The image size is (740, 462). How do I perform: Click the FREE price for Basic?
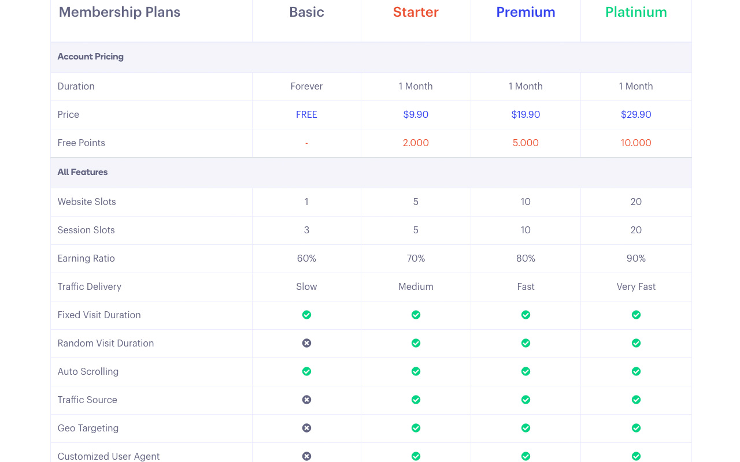pyautogui.click(x=306, y=114)
